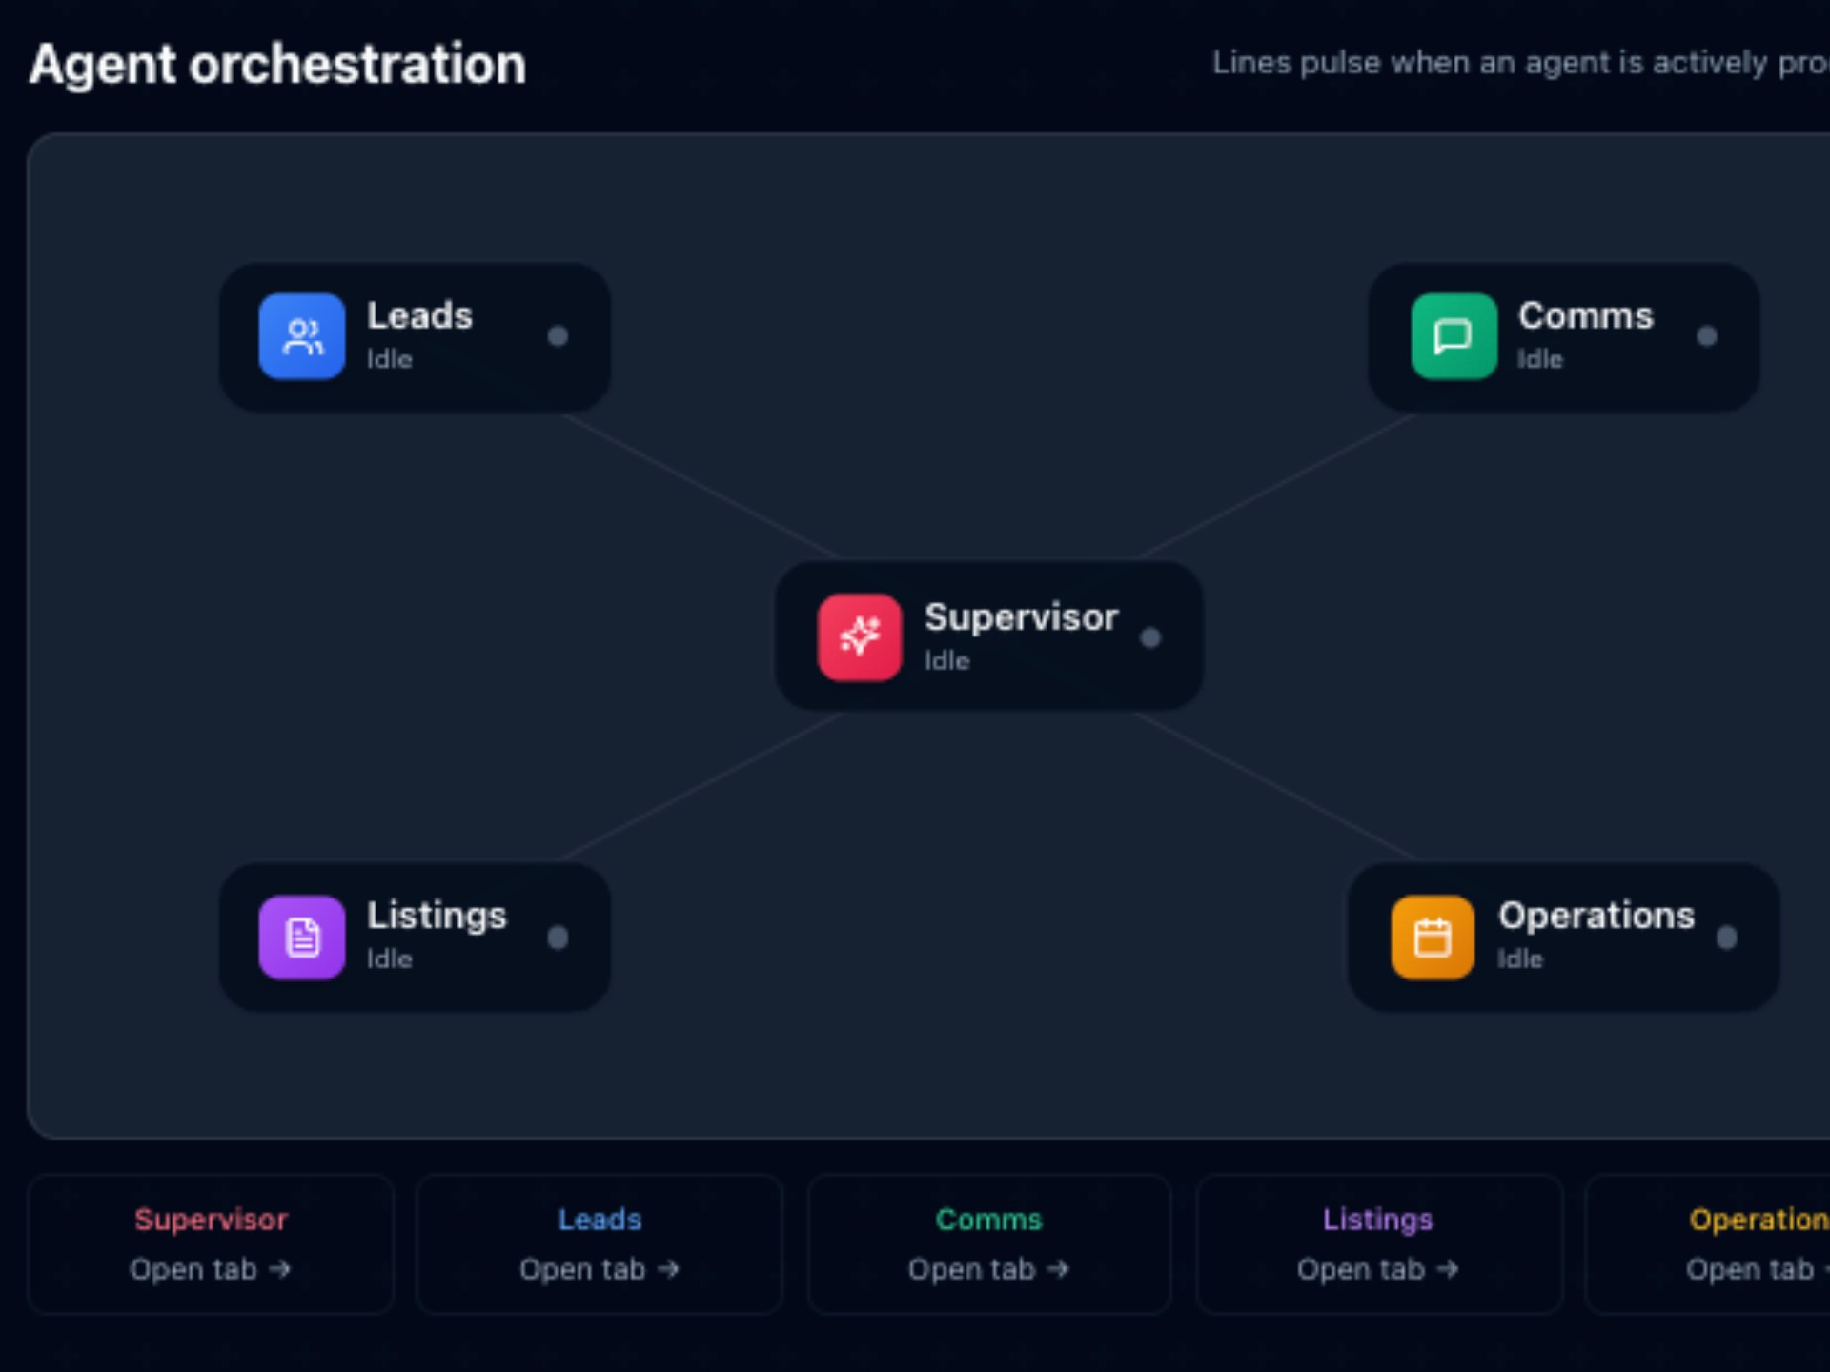The width and height of the screenshot is (1830, 1372).
Task: Toggle the Leads status dot
Action: (x=559, y=336)
